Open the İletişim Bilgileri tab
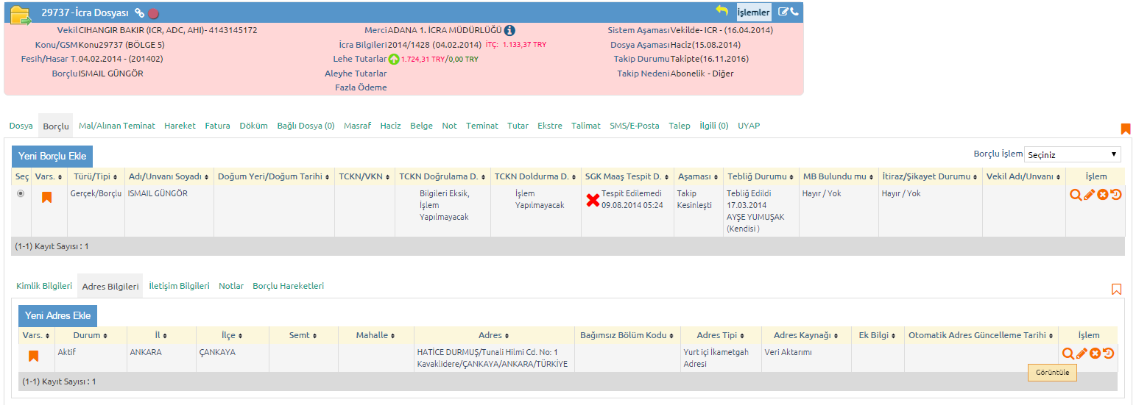1136x405 pixels. point(179,286)
